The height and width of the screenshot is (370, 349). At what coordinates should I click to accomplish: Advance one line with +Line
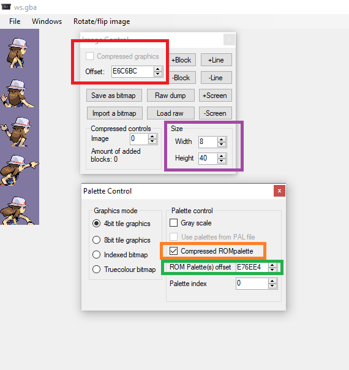click(x=216, y=60)
